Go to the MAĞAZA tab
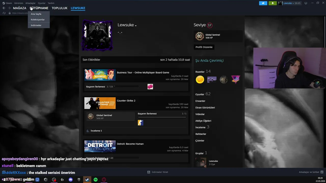The image size is (326, 183). click(x=20, y=8)
